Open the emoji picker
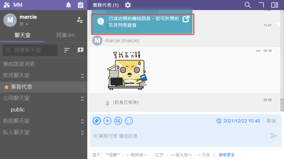Screen dimensions: 284x159 pos(129,121)
